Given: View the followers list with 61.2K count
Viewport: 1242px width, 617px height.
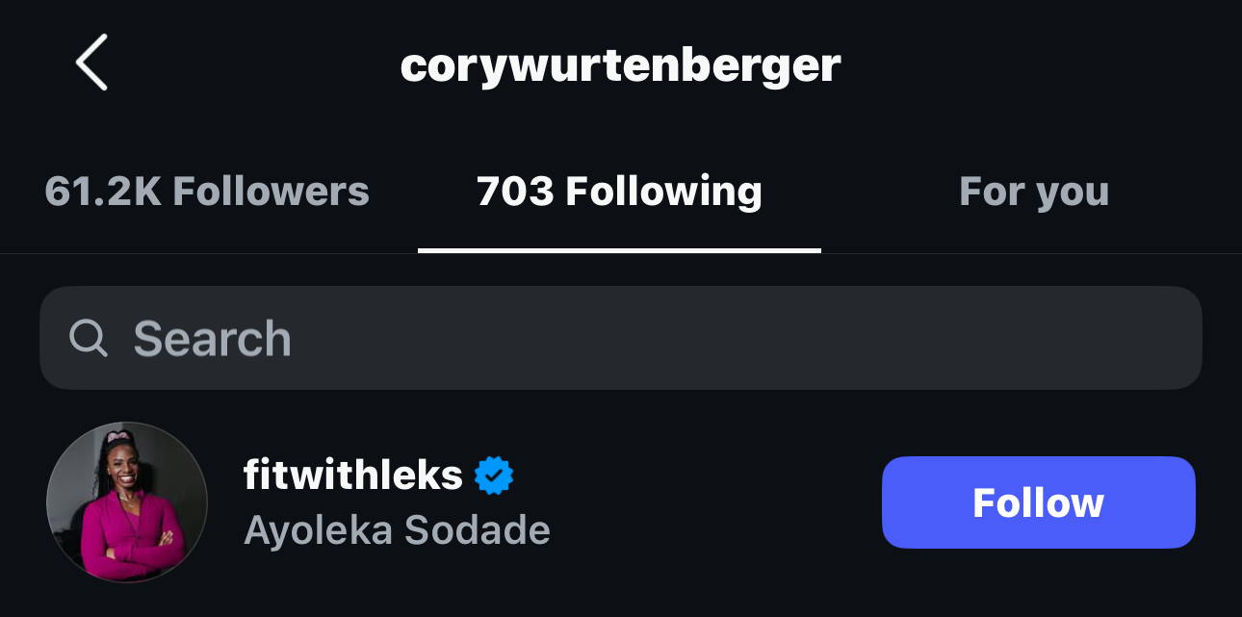Looking at the screenshot, I should tap(207, 192).
